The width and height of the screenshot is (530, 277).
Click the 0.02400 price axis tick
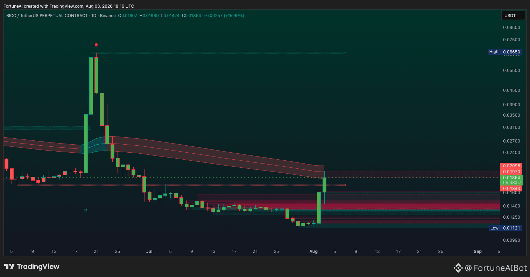click(x=511, y=153)
